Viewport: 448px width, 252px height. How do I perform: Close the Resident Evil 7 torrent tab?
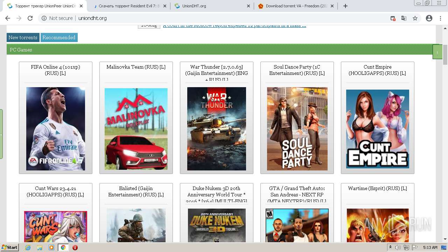165,6
